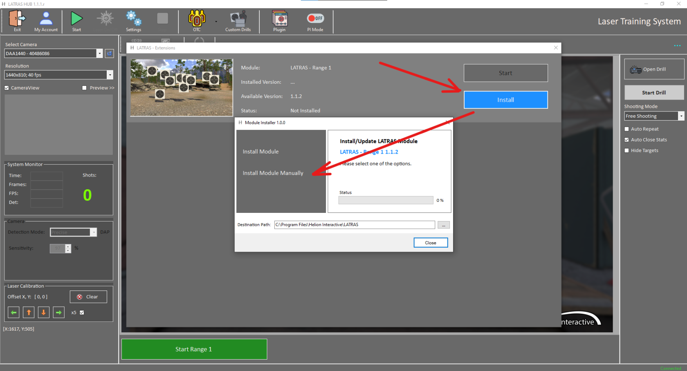
Task: Click the blue three-dot menu at top right
Action: point(677,45)
